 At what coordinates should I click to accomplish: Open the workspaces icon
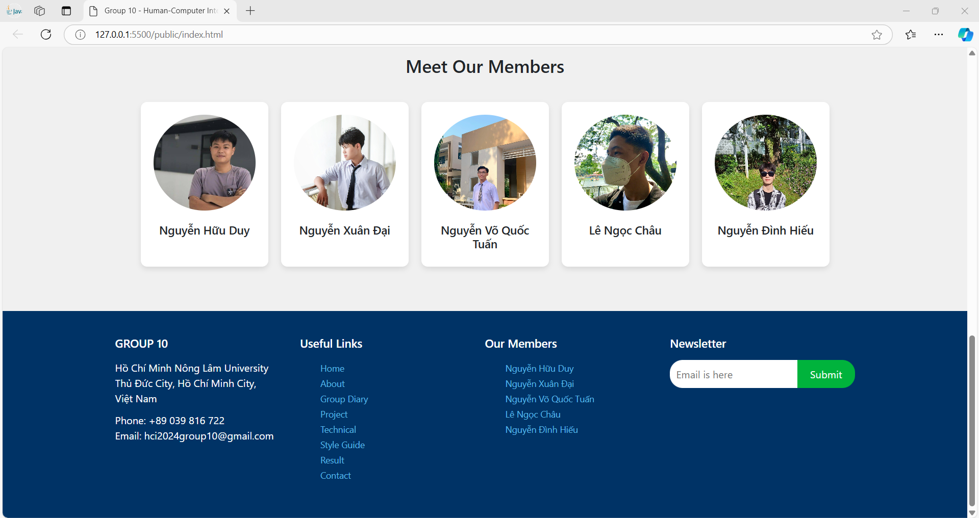(x=39, y=11)
